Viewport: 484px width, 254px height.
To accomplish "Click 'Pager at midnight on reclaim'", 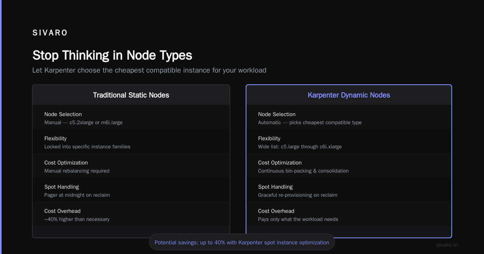I will click(x=77, y=195).
